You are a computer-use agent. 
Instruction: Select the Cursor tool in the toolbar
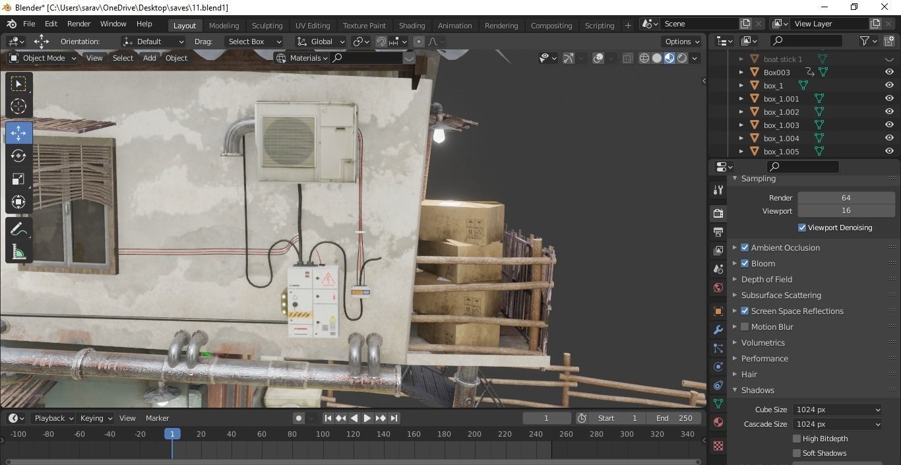18,106
